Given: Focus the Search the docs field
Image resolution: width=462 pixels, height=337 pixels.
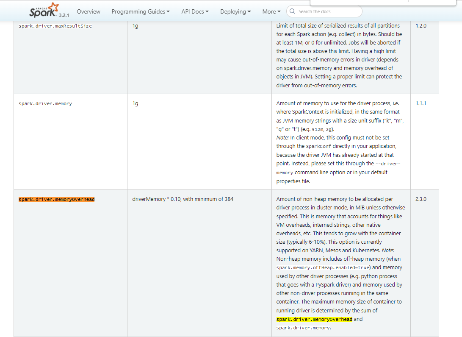Looking at the screenshot, I should point(324,11).
